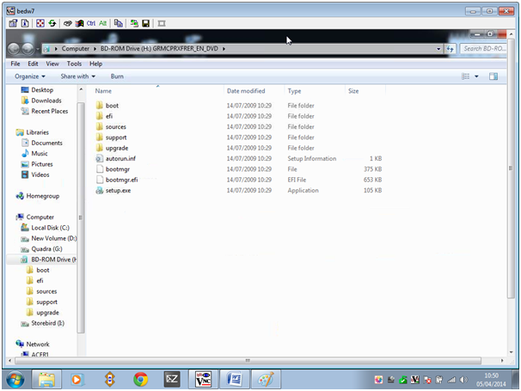Open Chrome from the taskbar

(140, 378)
